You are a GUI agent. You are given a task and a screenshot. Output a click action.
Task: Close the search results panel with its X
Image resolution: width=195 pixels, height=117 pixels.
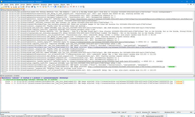(194, 76)
